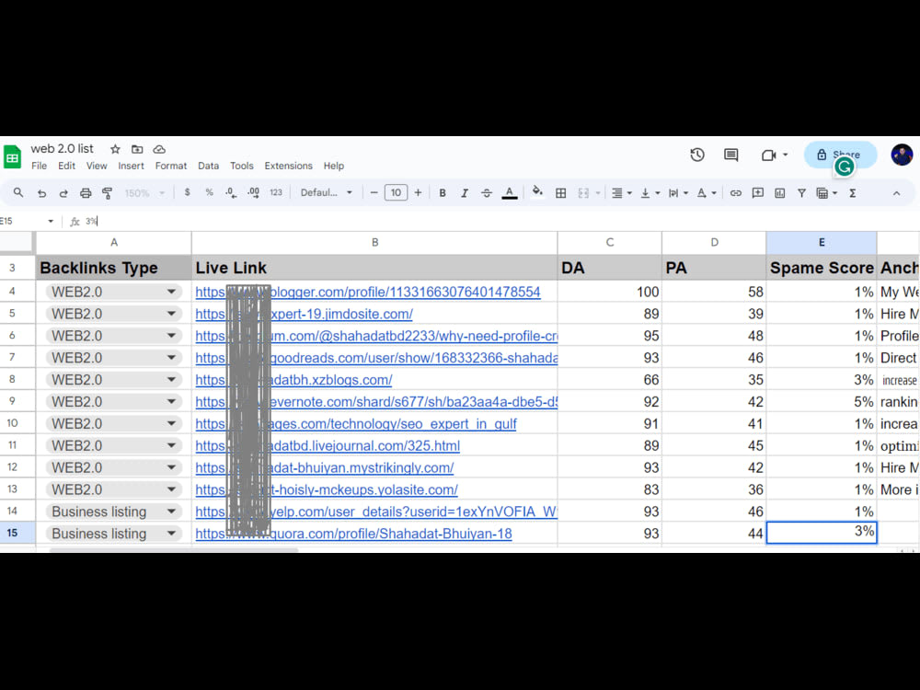Open the Tools menu

242,166
